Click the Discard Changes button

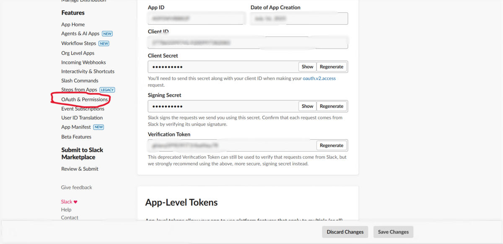(345, 232)
